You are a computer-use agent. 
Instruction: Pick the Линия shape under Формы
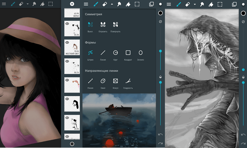click(x=103, y=53)
